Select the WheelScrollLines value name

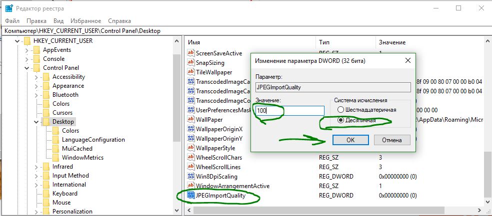click(218, 167)
